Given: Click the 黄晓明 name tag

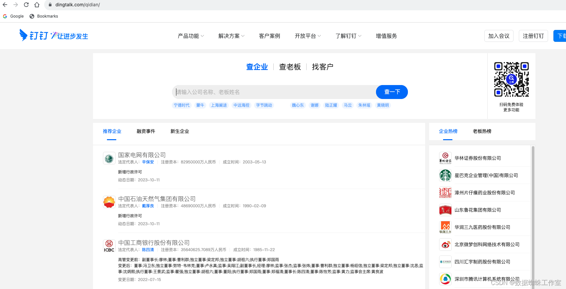Looking at the screenshot, I should (x=383, y=105).
